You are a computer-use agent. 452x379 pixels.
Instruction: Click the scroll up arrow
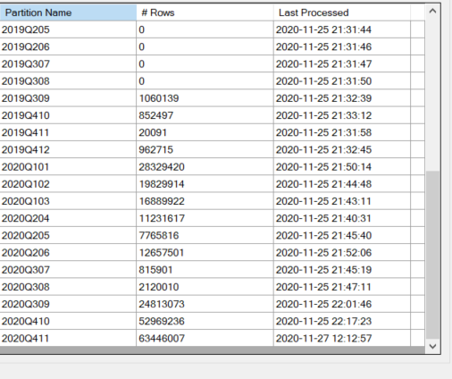click(x=432, y=12)
